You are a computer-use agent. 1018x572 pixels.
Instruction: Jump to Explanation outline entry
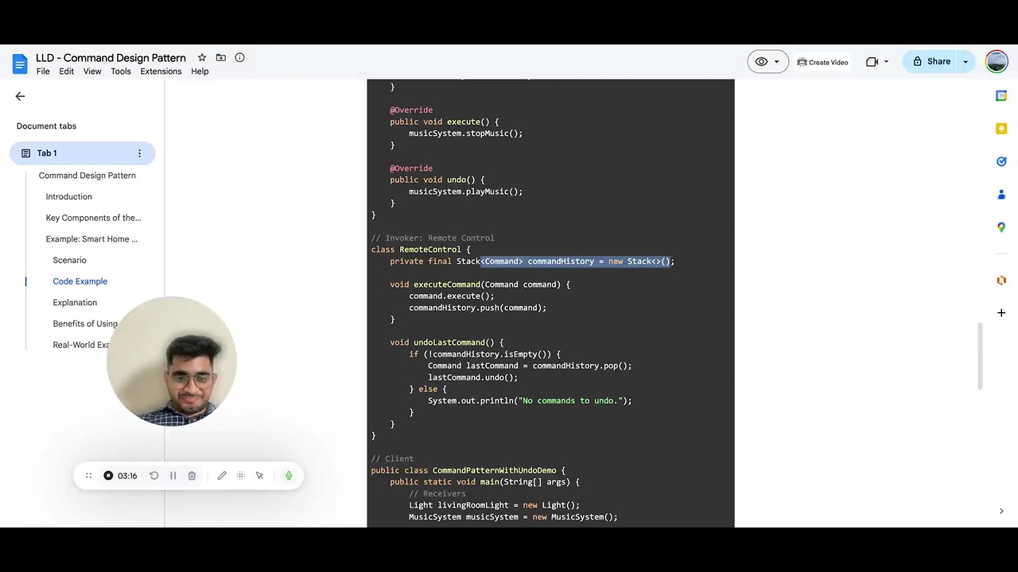[x=75, y=303]
